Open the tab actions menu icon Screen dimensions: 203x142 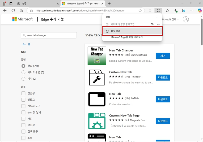click(x=11, y=4)
